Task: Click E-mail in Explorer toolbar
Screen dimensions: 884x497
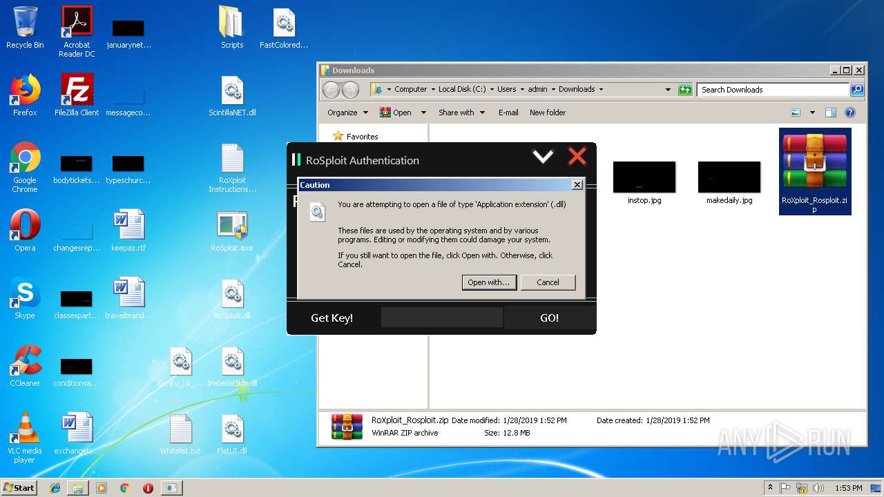Action: 508,113
